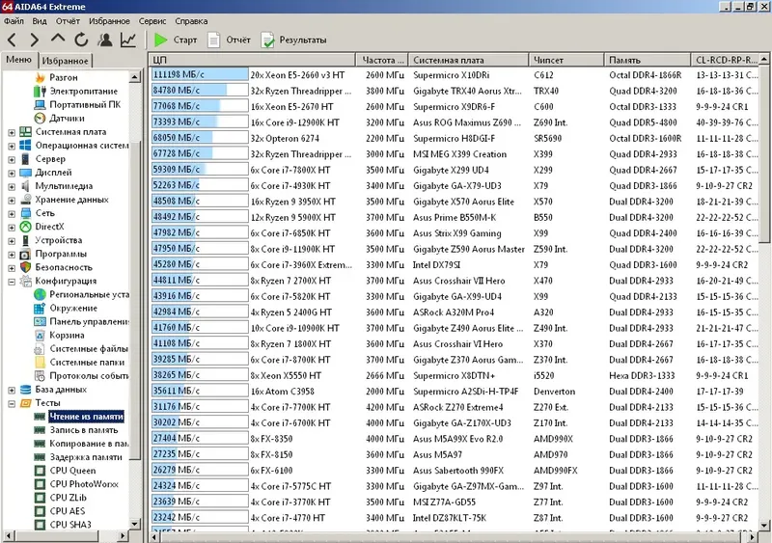Click the refresh icon in toolbar
This screenshot has width=772, height=543.
point(81,40)
